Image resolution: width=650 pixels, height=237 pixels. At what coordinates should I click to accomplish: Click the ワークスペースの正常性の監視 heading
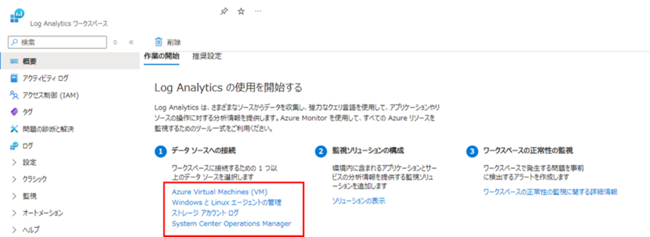[x=528, y=151]
